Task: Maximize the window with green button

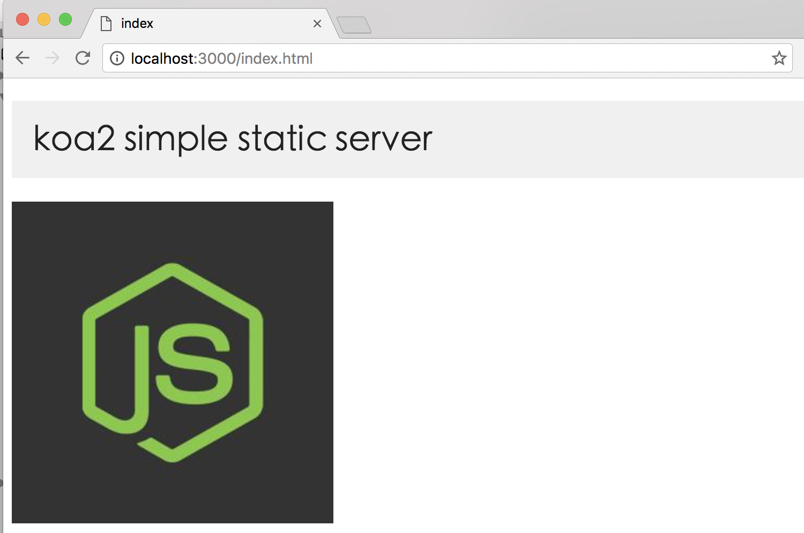Action: point(65,19)
